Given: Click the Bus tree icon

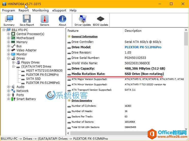Looking at the screenshot, I should [13, 46].
